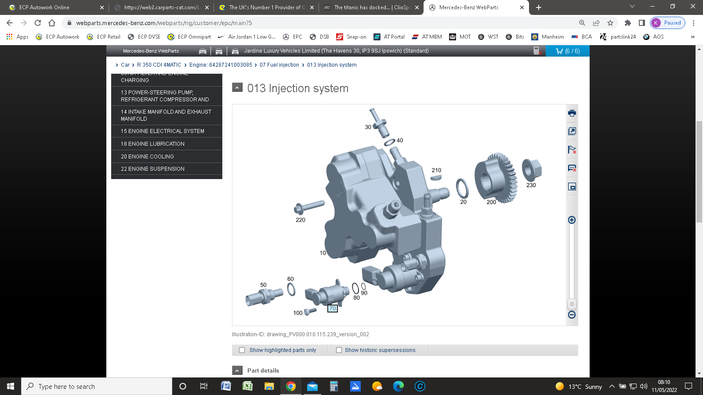This screenshot has height=395, width=703.
Task: Zoom in on the parts diagram
Action: click(572, 220)
